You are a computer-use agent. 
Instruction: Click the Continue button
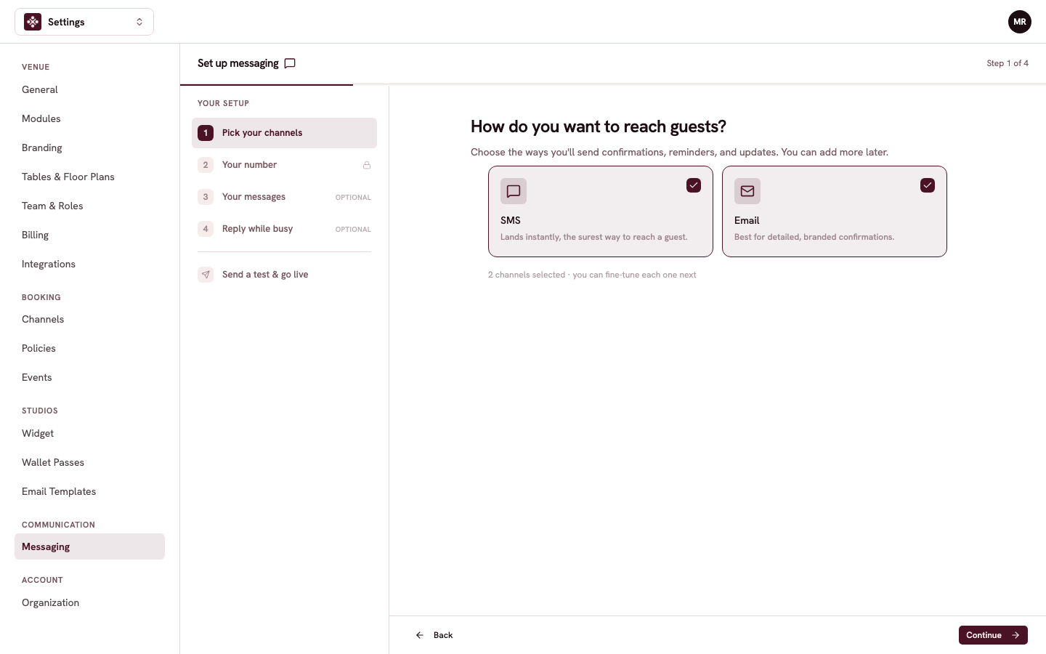(993, 635)
